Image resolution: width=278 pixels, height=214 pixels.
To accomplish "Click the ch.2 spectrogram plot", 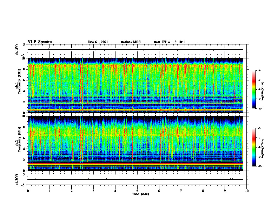I will 135,143.
